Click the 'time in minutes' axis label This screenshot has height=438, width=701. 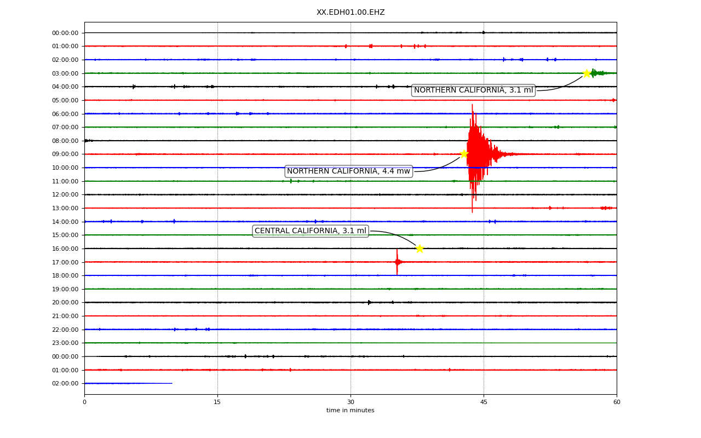350,411
